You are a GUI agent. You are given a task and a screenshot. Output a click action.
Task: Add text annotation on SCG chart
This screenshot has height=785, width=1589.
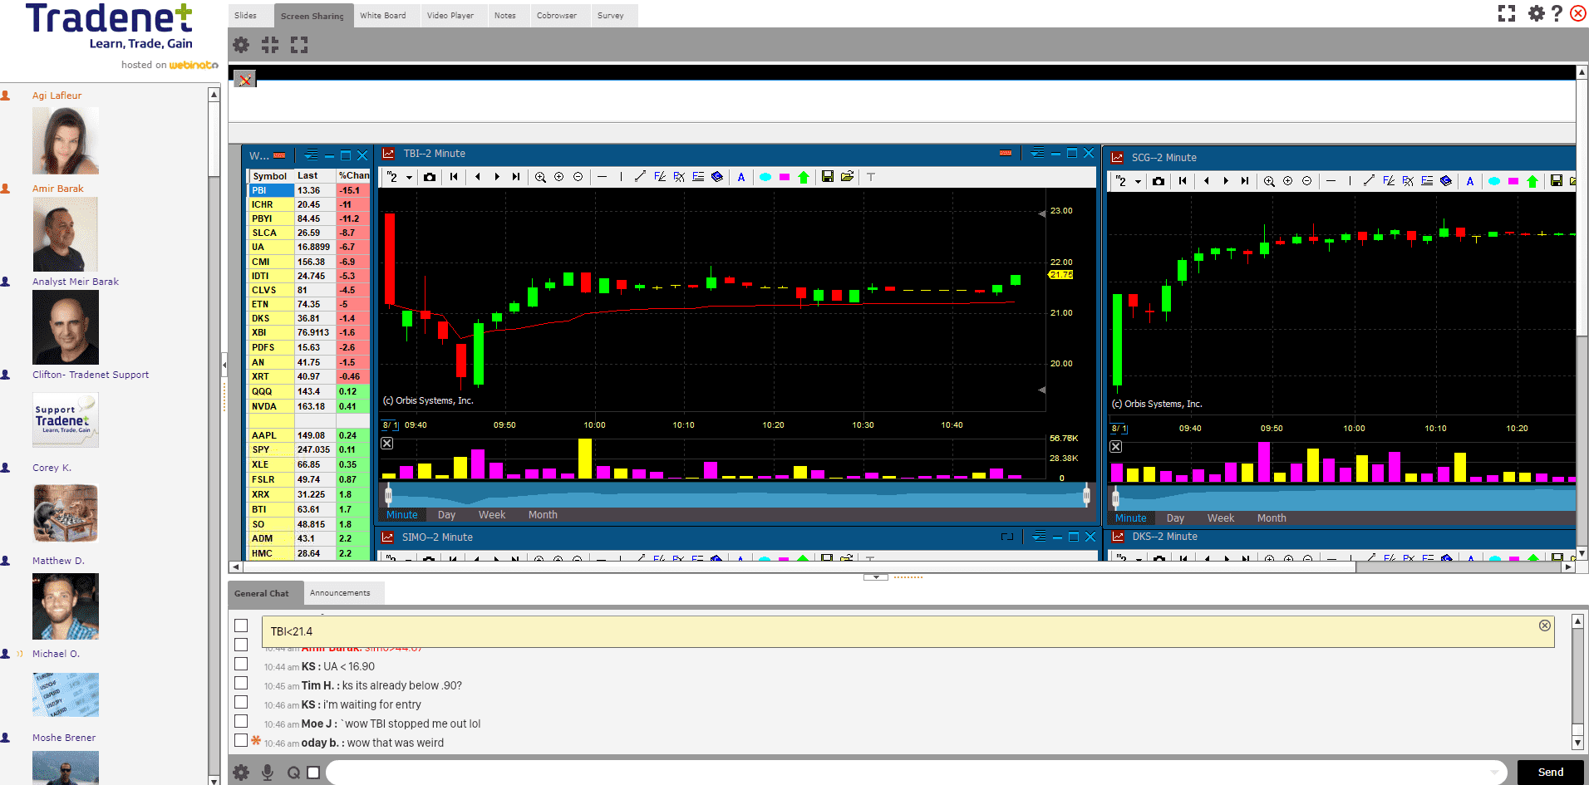tap(1470, 181)
